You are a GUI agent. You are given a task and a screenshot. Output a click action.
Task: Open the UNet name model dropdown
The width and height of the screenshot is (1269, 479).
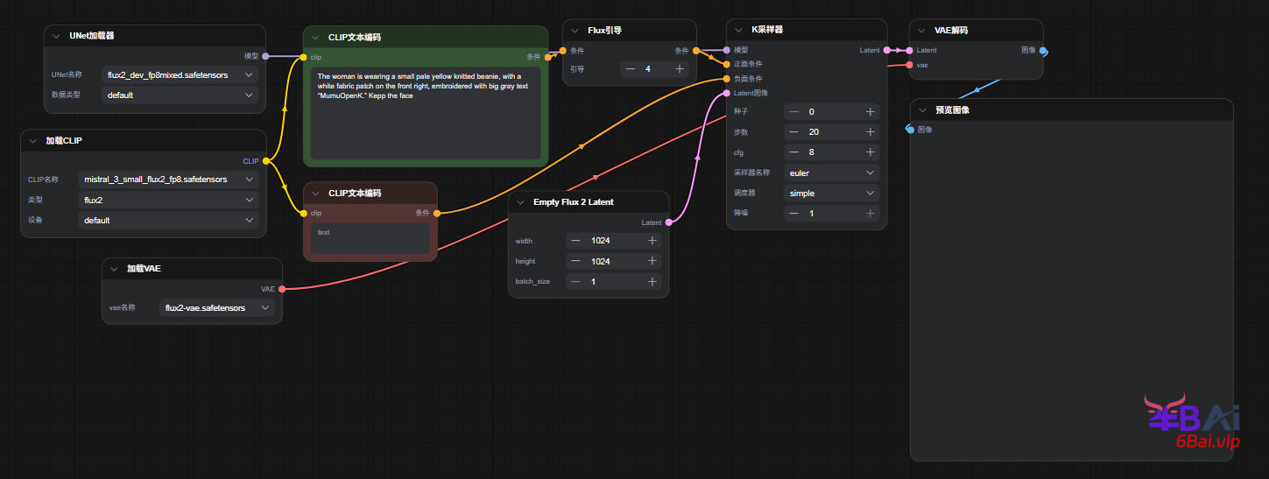pyautogui.click(x=180, y=75)
